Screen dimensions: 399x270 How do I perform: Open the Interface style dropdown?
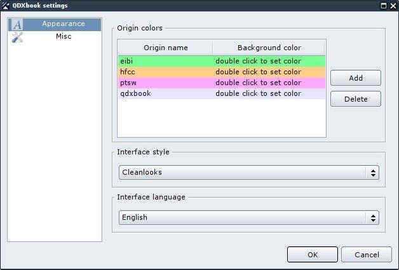248,172
